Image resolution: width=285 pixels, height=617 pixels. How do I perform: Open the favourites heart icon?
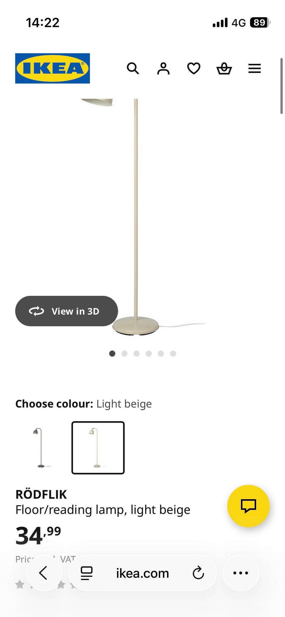click(x=194, y=69)
